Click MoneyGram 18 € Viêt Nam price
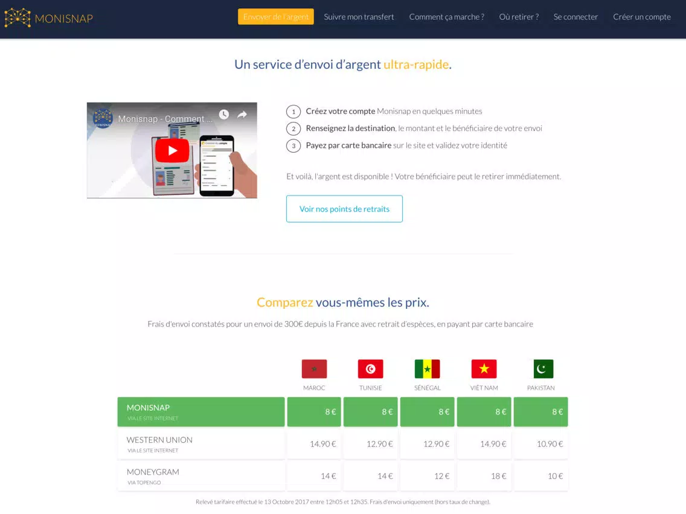 click(x=484, y=477)
